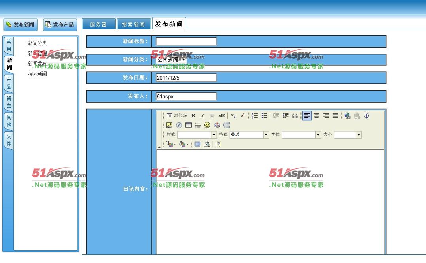Open the 常用 sidebar tab

coord(9,45)
